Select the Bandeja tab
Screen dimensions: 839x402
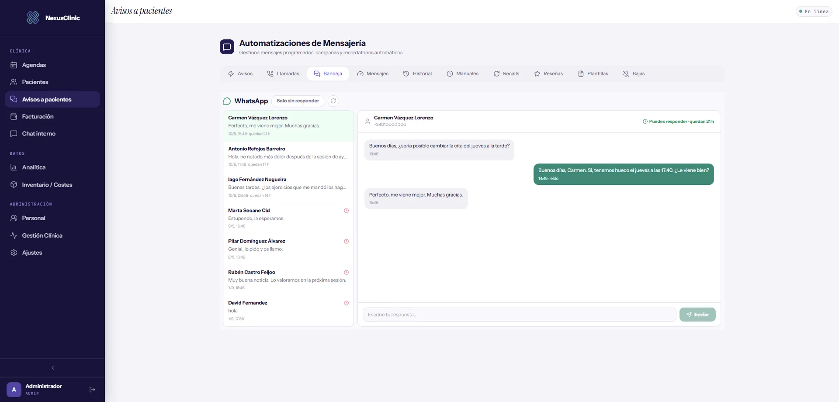click(328, 73)
